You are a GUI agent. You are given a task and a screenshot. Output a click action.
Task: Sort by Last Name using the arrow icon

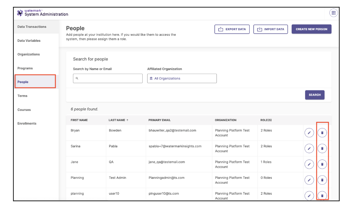pyautogui.click(x=127, y=120)
